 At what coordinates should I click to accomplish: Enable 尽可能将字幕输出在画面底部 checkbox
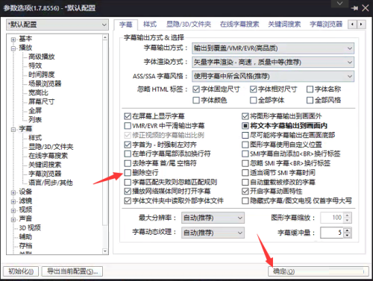245,135
